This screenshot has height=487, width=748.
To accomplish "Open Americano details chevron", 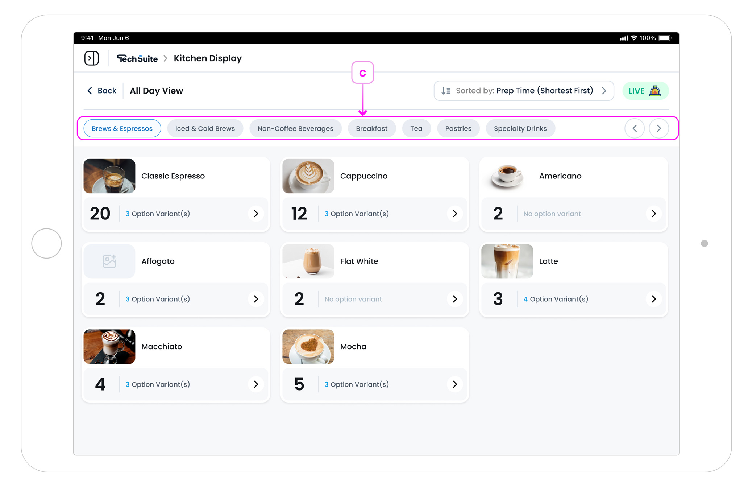I will pyautogui.click(x=653, y=214).
